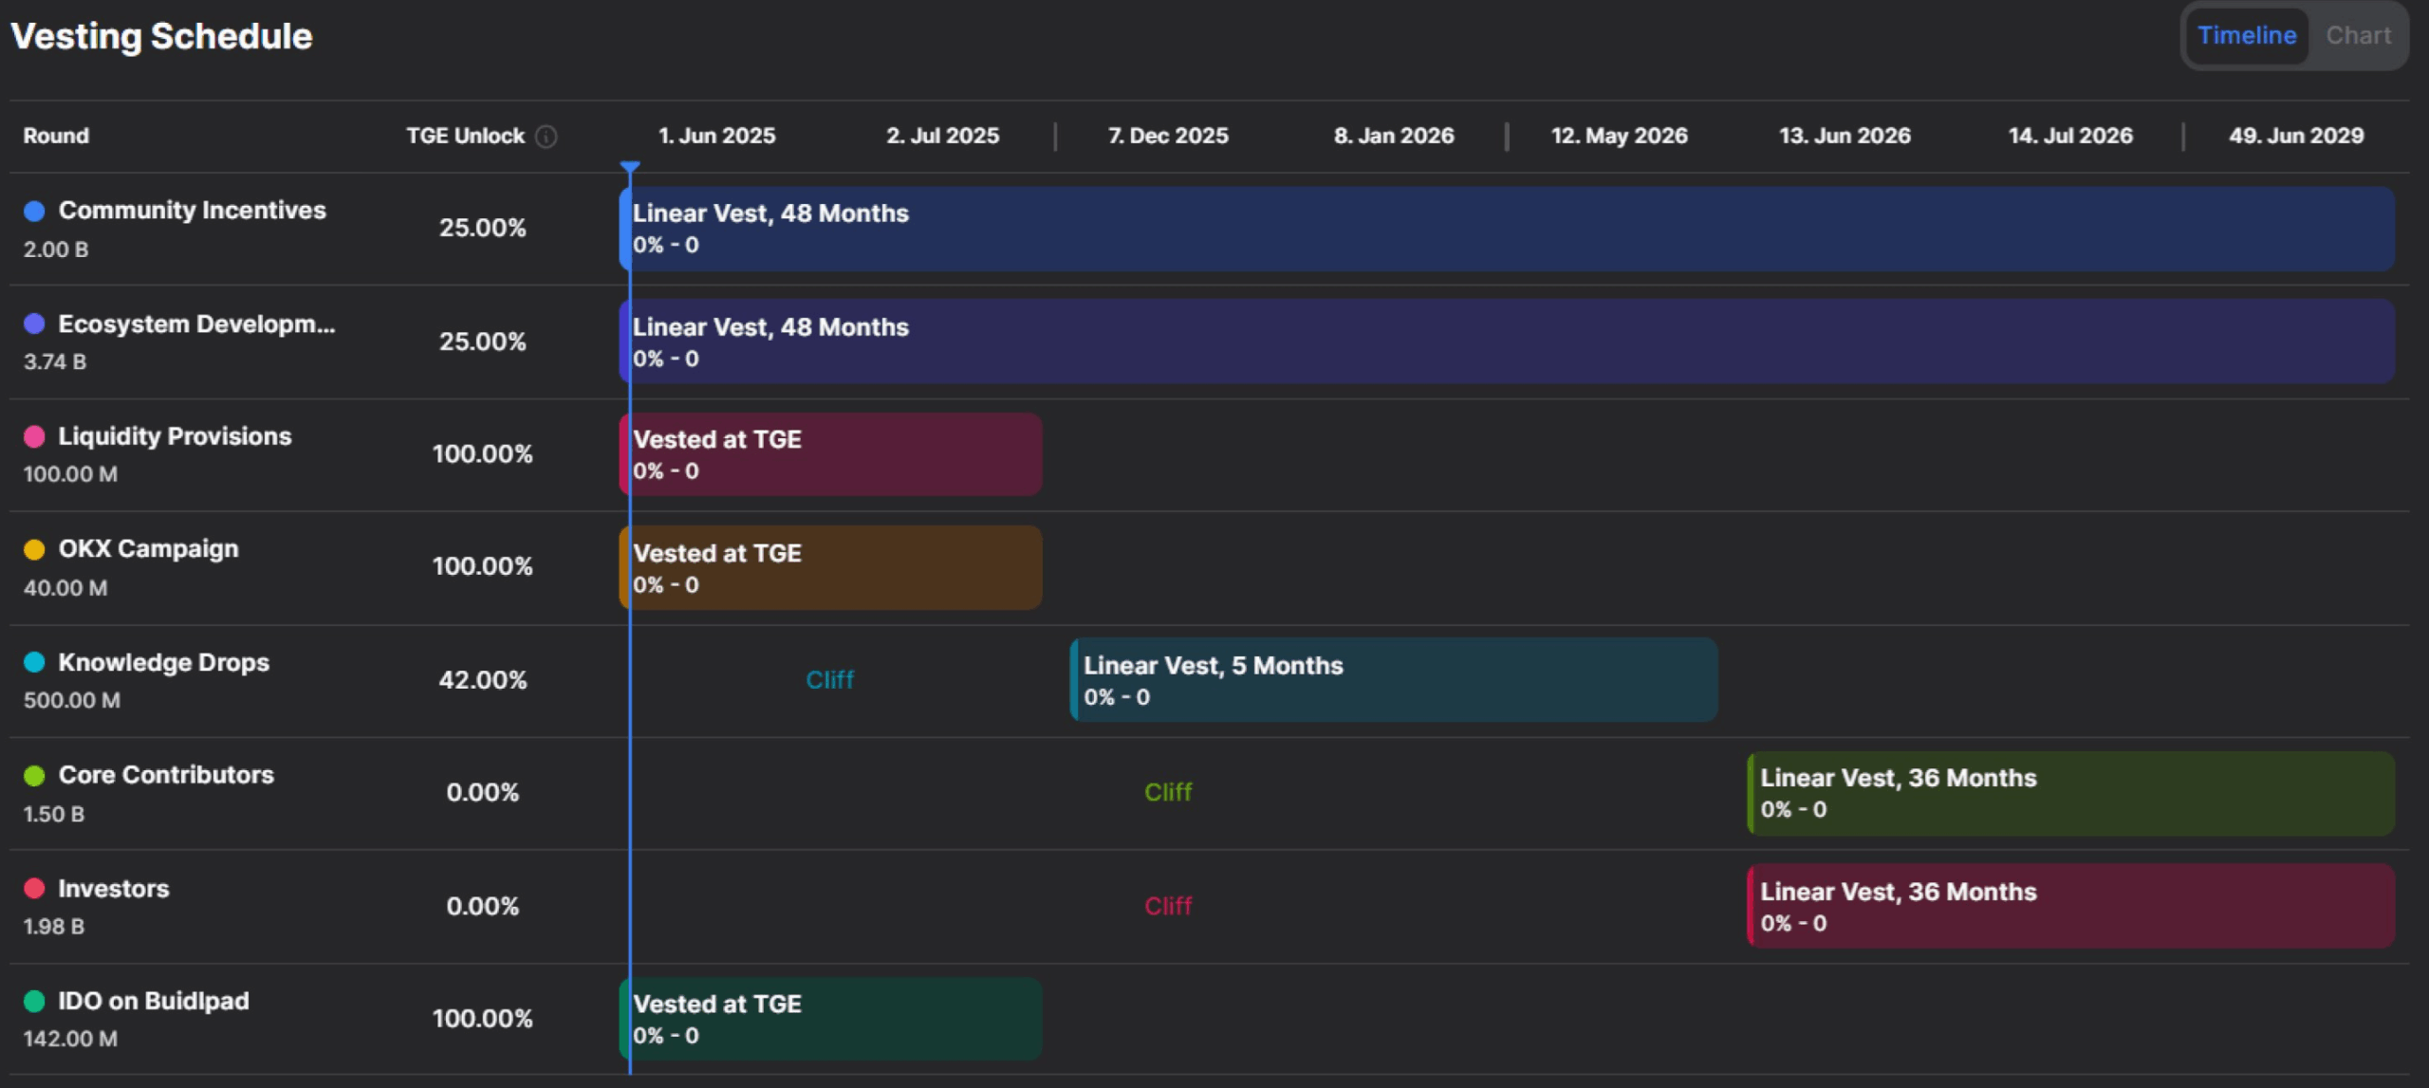Viewport: 2429px width, 1088px height.
Task: Click the Ecosystem Development purple dot
Action: [x=35, y=324]
